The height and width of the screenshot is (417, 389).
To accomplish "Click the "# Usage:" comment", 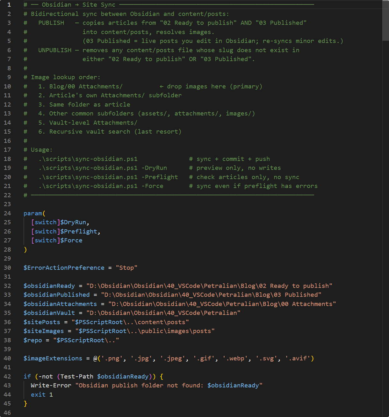I will pos(38,150).
